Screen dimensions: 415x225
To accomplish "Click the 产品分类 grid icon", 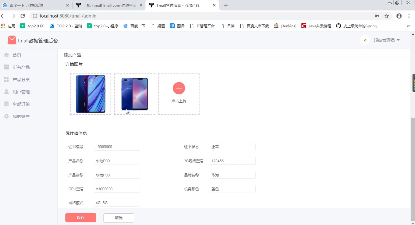I will (6, 79).
